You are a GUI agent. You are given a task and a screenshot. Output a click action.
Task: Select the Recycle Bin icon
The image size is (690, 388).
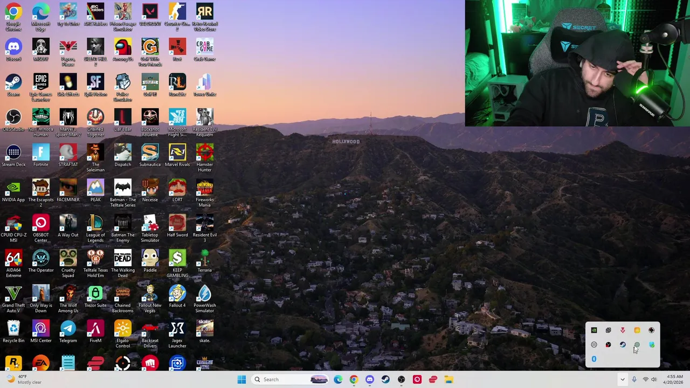coord(13,331)
